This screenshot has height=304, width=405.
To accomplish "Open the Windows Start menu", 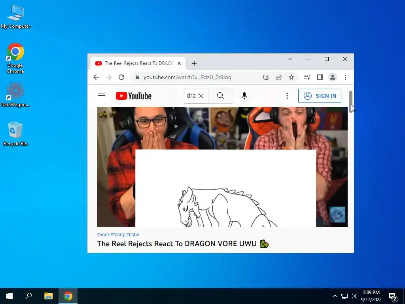I will (x=9, y=296).
